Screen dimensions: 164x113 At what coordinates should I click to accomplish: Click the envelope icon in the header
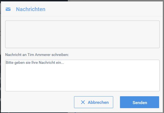tap(8, 9)
